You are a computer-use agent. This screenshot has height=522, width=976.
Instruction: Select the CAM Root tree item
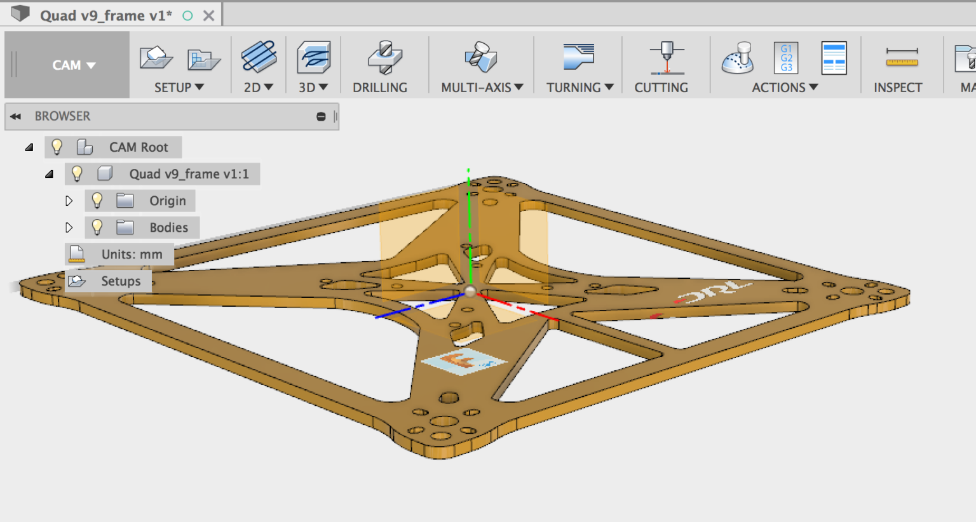(x=139, y=147)
